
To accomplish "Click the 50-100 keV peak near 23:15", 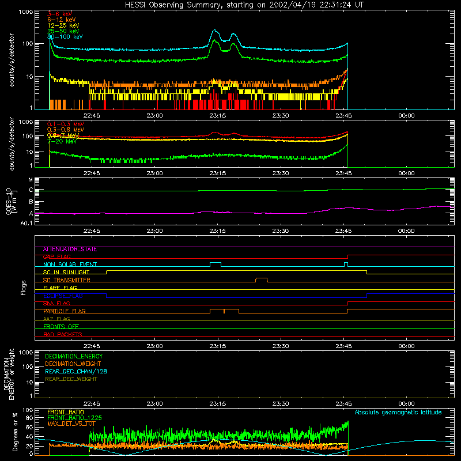I will [215, 31].
